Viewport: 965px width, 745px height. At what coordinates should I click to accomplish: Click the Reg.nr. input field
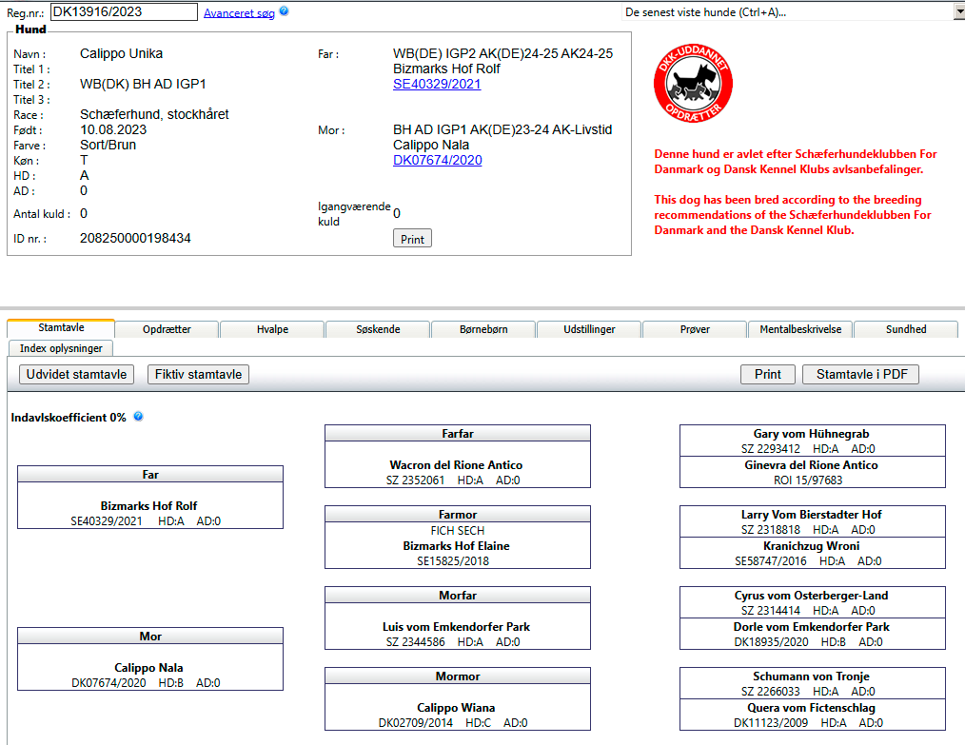tap(124, 12)
